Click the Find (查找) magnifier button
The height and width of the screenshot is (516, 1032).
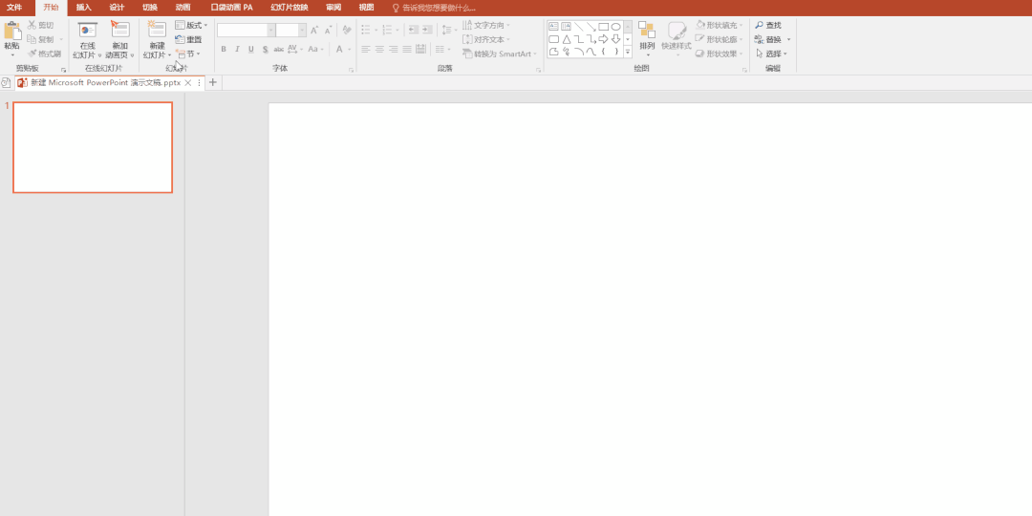point(768,25)
